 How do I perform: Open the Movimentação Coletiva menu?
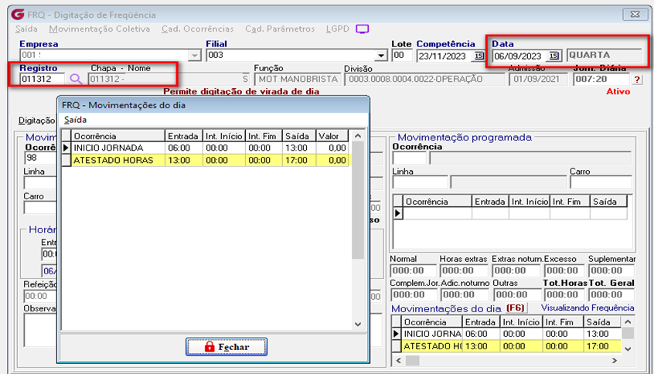[x=99, y=29]
